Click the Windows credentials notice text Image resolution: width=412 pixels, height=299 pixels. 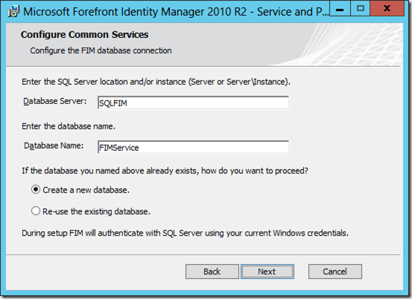185,233
